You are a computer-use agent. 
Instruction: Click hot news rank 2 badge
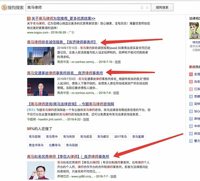191,82
